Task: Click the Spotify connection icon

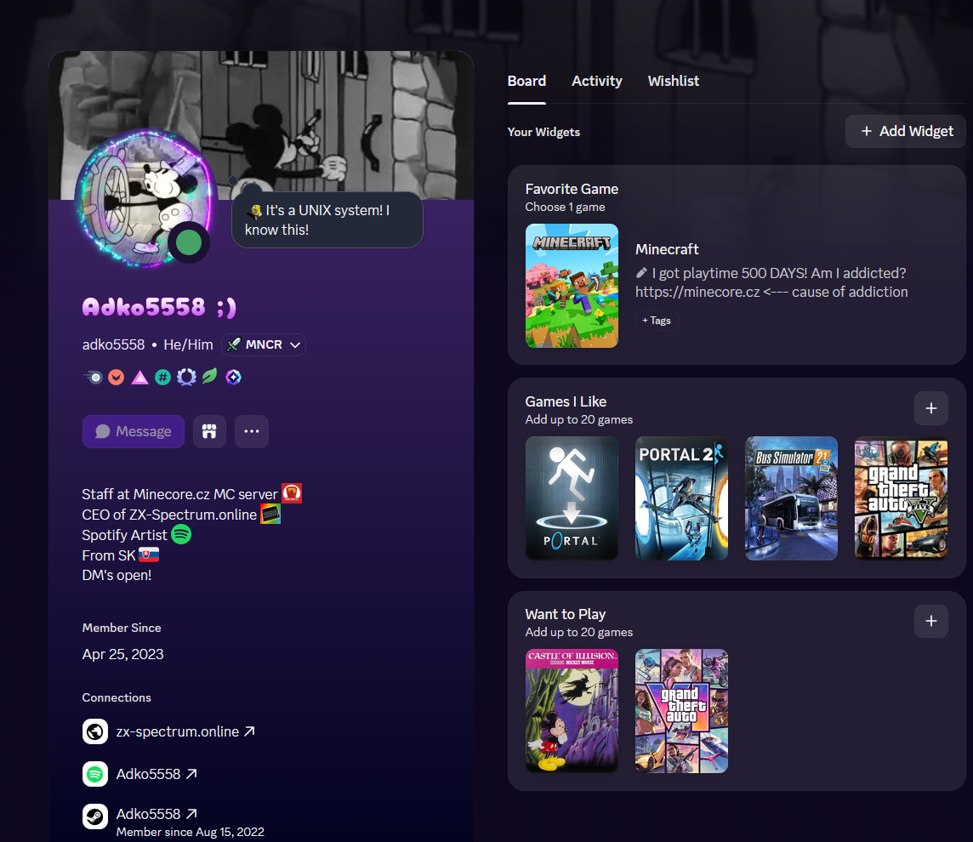Action: click(95, 774)
